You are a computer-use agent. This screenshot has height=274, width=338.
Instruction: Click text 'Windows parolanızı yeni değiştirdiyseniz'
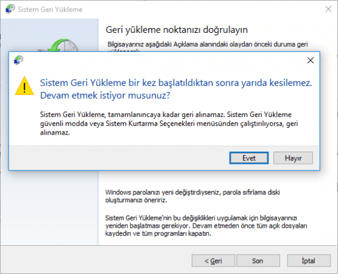point(162,192)
